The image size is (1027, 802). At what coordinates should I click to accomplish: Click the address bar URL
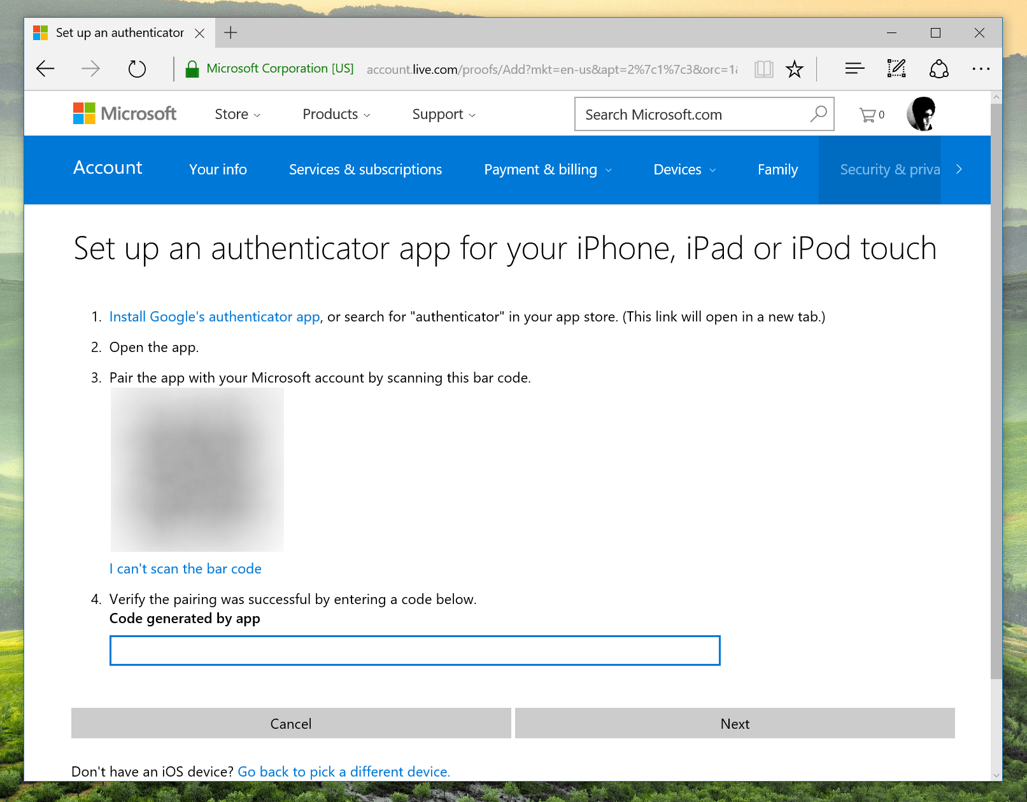click(552, 69)
